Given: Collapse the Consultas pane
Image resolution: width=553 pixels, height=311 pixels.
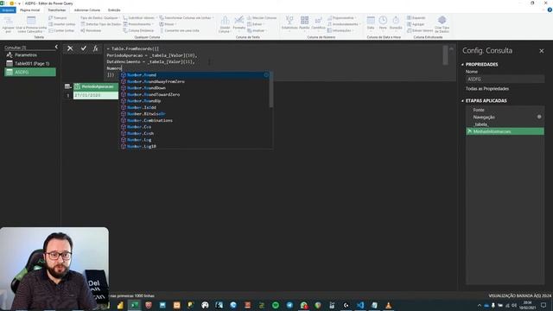Looking at the screenshot, I should pos(56,47).
